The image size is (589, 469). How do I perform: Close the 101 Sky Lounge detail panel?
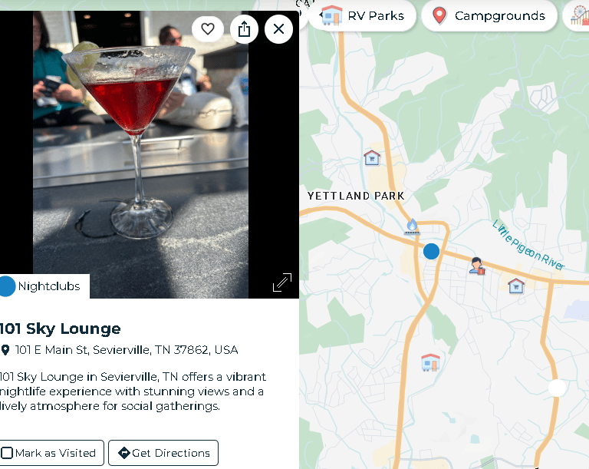coord(278,29)
